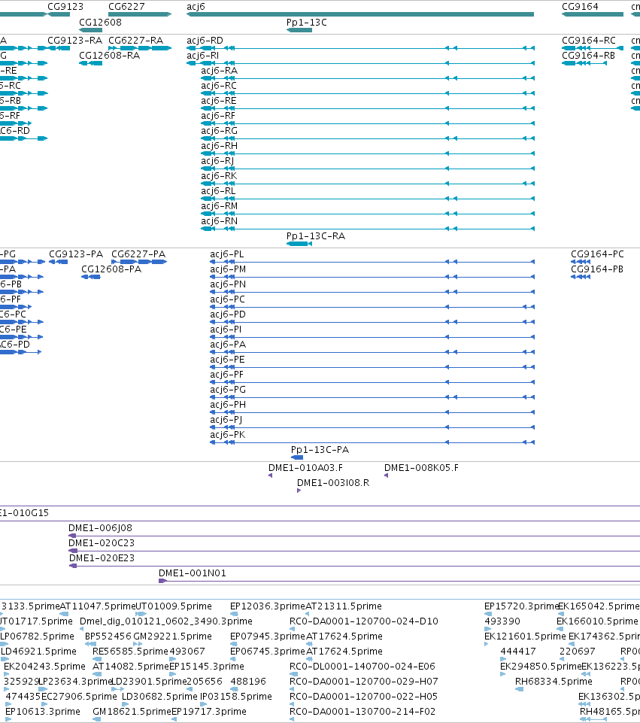Select the Dmel_dig_010121_0602_3490.3prime label

166,621
